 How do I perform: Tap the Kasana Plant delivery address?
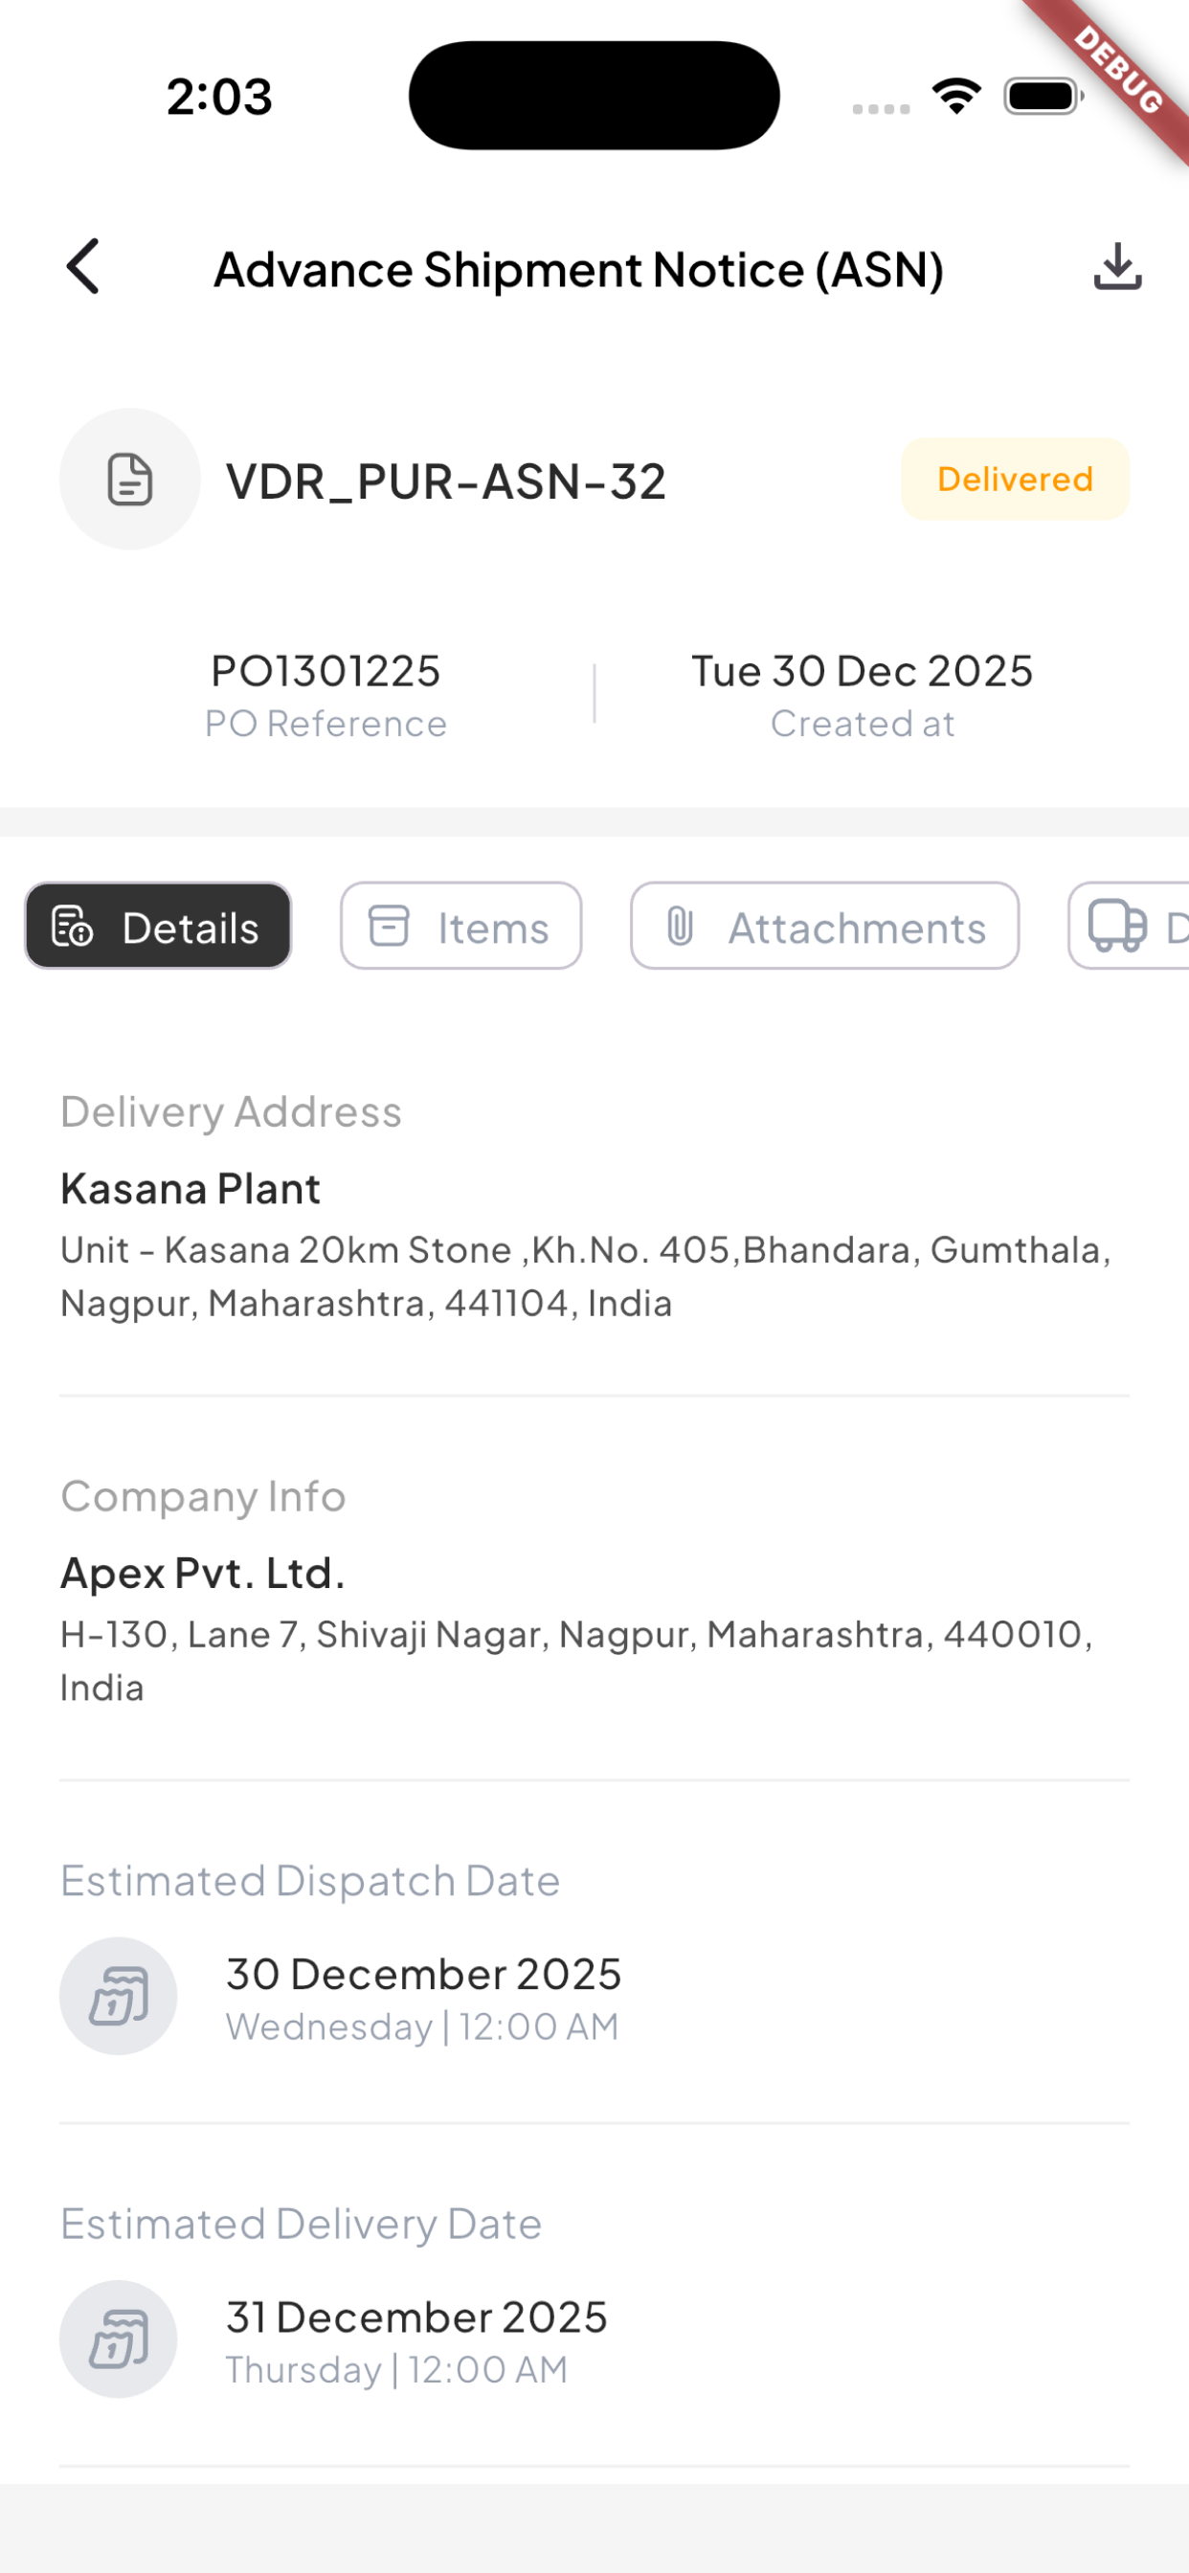pyautogui.click(x=190, y=1190)
